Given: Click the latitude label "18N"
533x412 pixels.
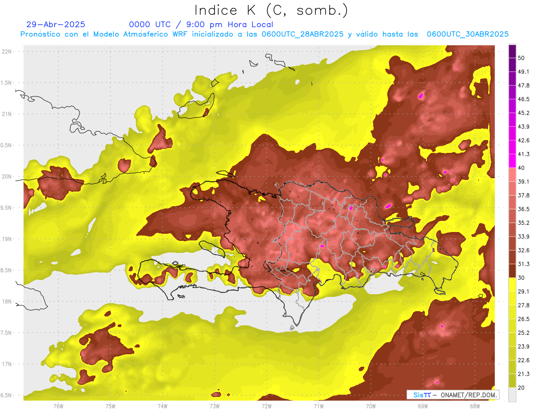Looking at the screenshot, I should click(7, 302).
